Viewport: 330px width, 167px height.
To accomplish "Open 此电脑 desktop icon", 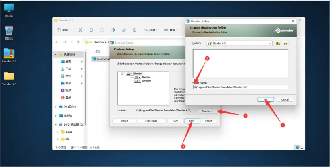I will click(9, 10).
